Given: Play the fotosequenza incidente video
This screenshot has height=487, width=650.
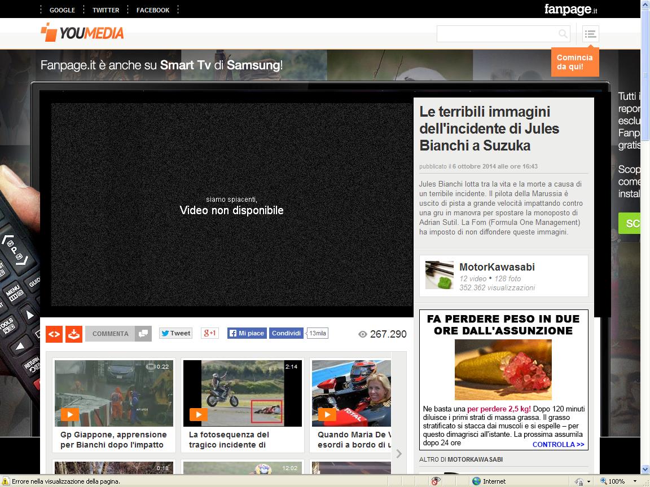Looking at the screenshot, I should (243, 393).
